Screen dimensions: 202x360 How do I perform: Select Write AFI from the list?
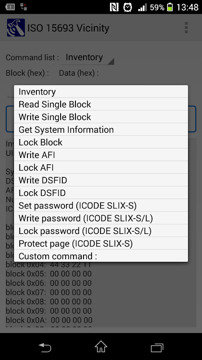(101, 155)
